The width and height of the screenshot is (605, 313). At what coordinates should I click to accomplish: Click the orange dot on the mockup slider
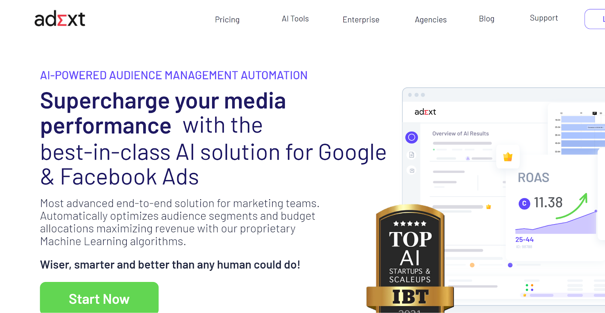(472, 265)
